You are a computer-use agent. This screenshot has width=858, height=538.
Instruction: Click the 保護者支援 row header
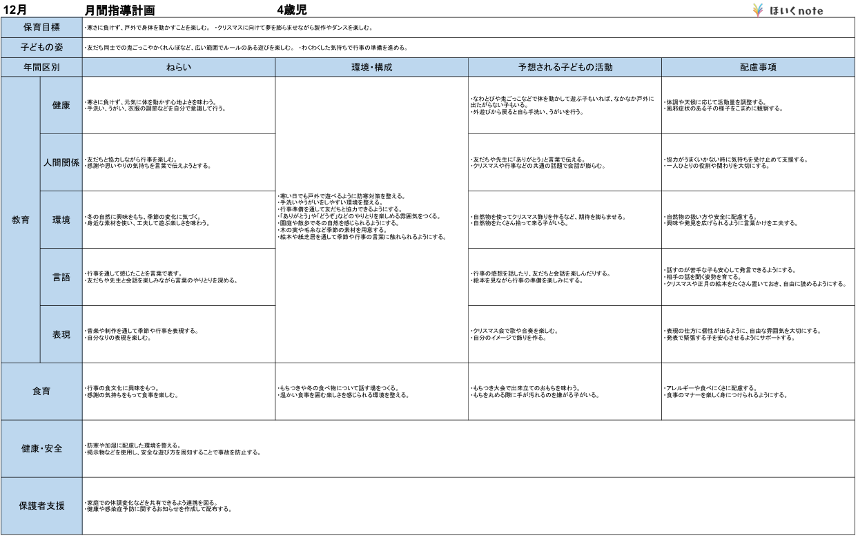click(x=41, y=506)
